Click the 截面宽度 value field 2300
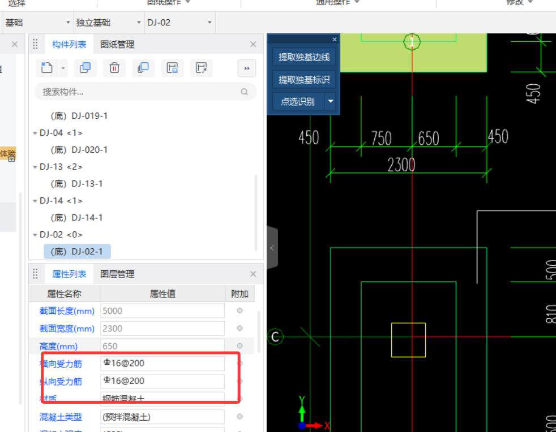556x432 pixels. (x=162, y=329)
